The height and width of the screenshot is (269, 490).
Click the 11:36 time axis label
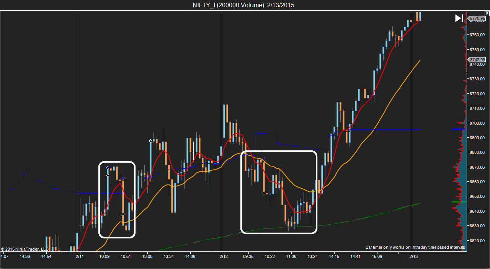click(x=291, y=256)
